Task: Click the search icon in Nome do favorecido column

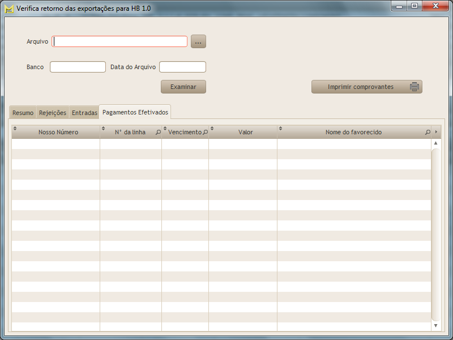Action: tap(428, 132)
